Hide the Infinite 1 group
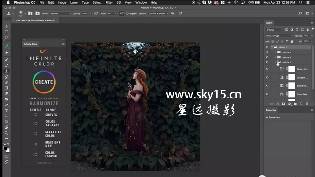Viewport: 315px width, 177px height. [267, 62]
